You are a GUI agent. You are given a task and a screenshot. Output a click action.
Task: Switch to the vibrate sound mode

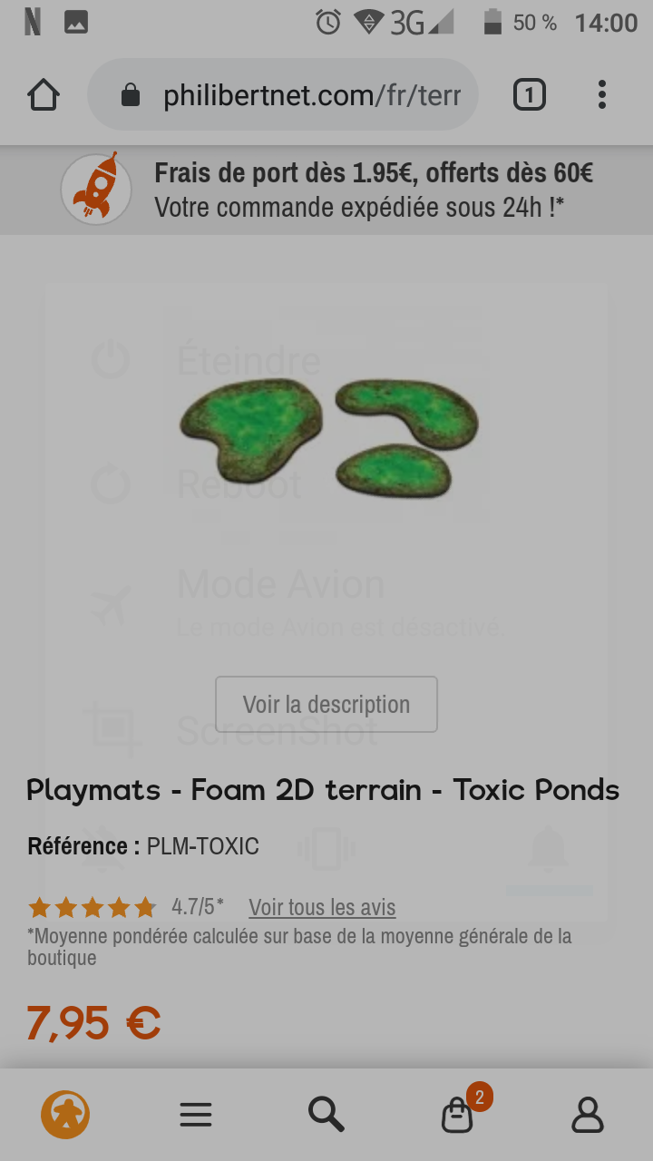326,849
